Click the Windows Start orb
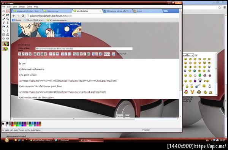The image size is (228, 150). [x=7, y=140]
